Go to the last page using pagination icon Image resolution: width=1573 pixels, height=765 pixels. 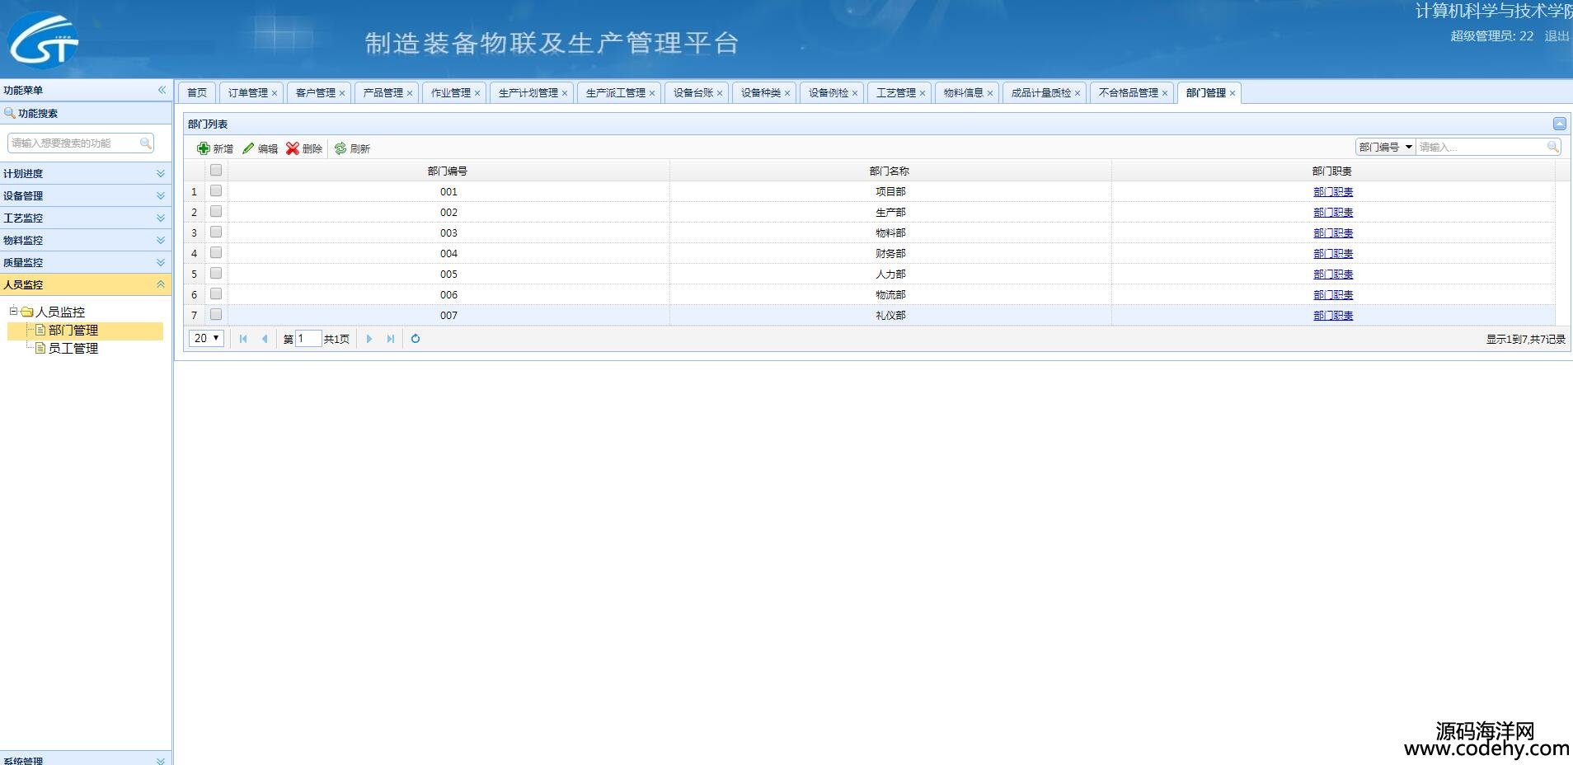point(391,339)
